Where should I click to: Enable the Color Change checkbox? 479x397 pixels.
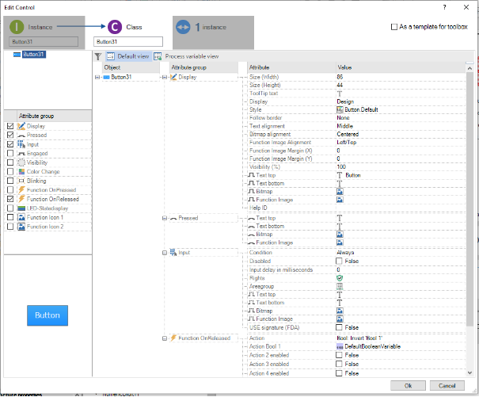[10, 172]
